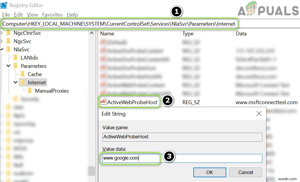Select the Internet folder icon
300x182 pixels.
[x=23, y=82]
